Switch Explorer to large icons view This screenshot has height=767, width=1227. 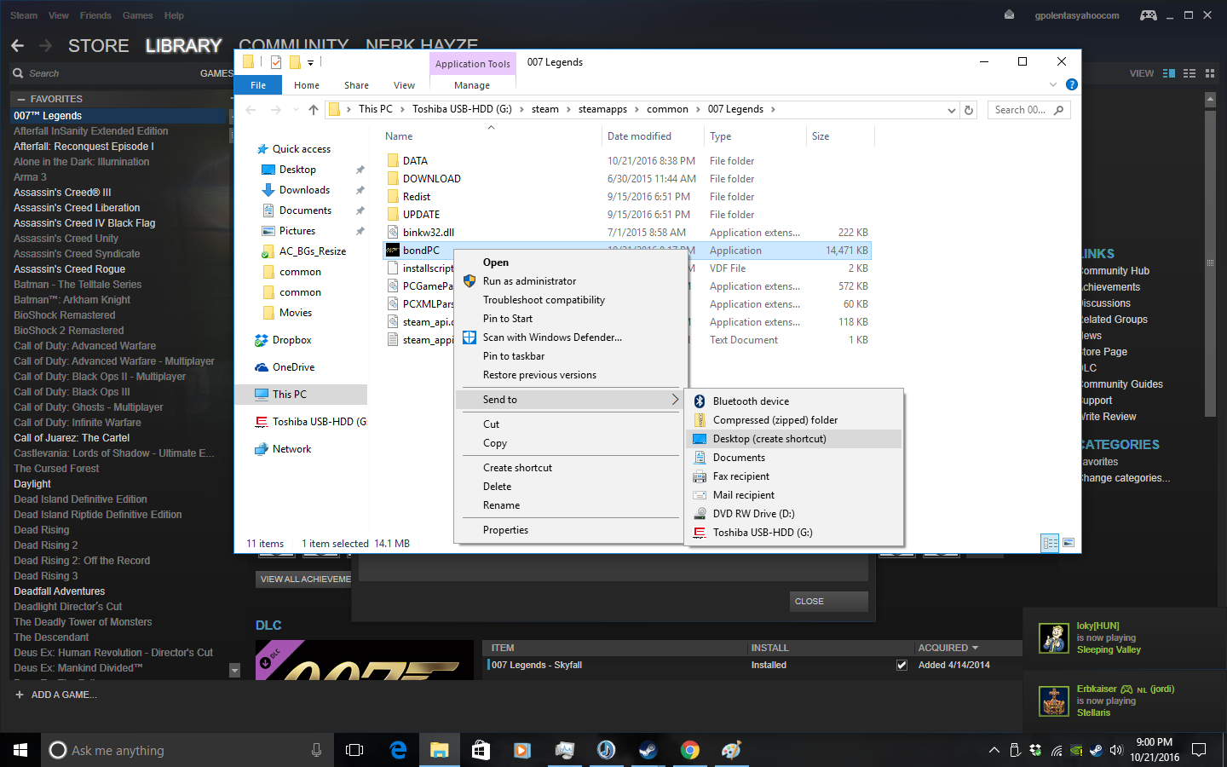1069,543
